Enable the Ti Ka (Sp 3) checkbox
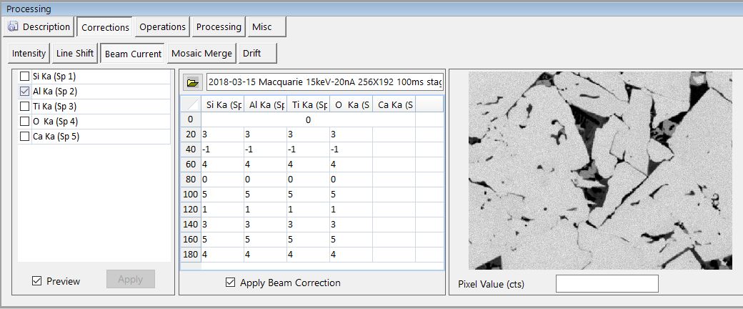This screenshot has height=309, width=743. pos(25,107)
